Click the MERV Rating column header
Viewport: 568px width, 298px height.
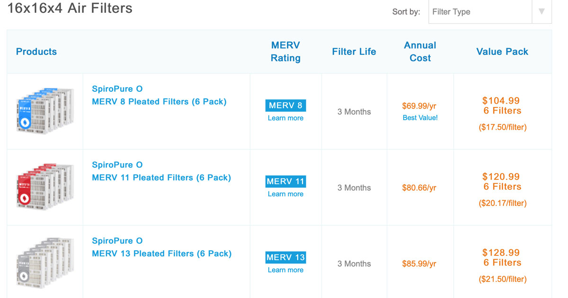pos(285,52)
